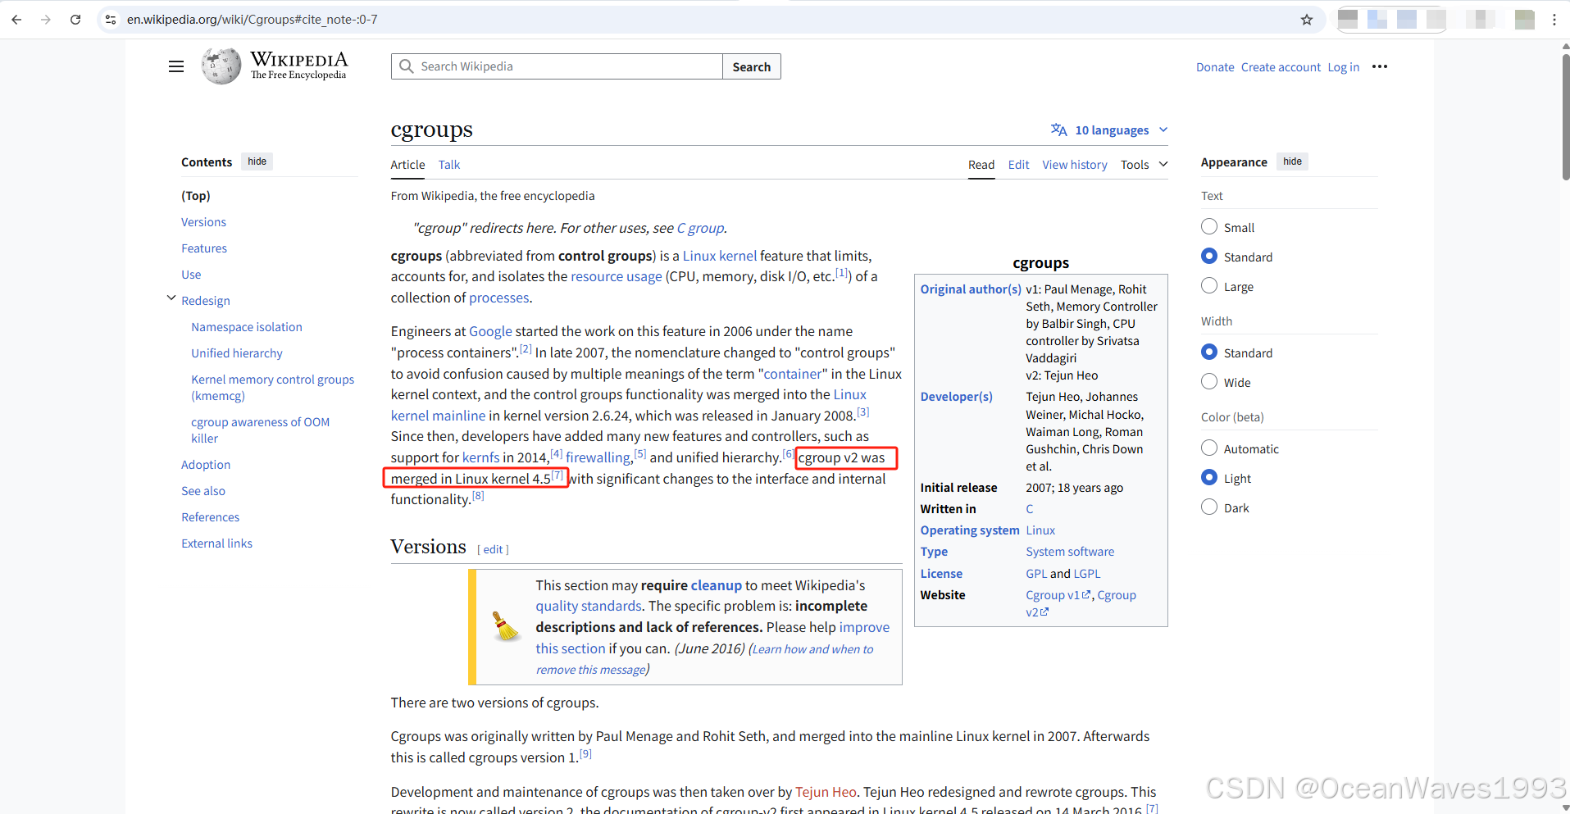Image resolution: width=1570 pixels, height=814 pixels.
Task: Click the browser forward arrow
Action: (46, 20)
